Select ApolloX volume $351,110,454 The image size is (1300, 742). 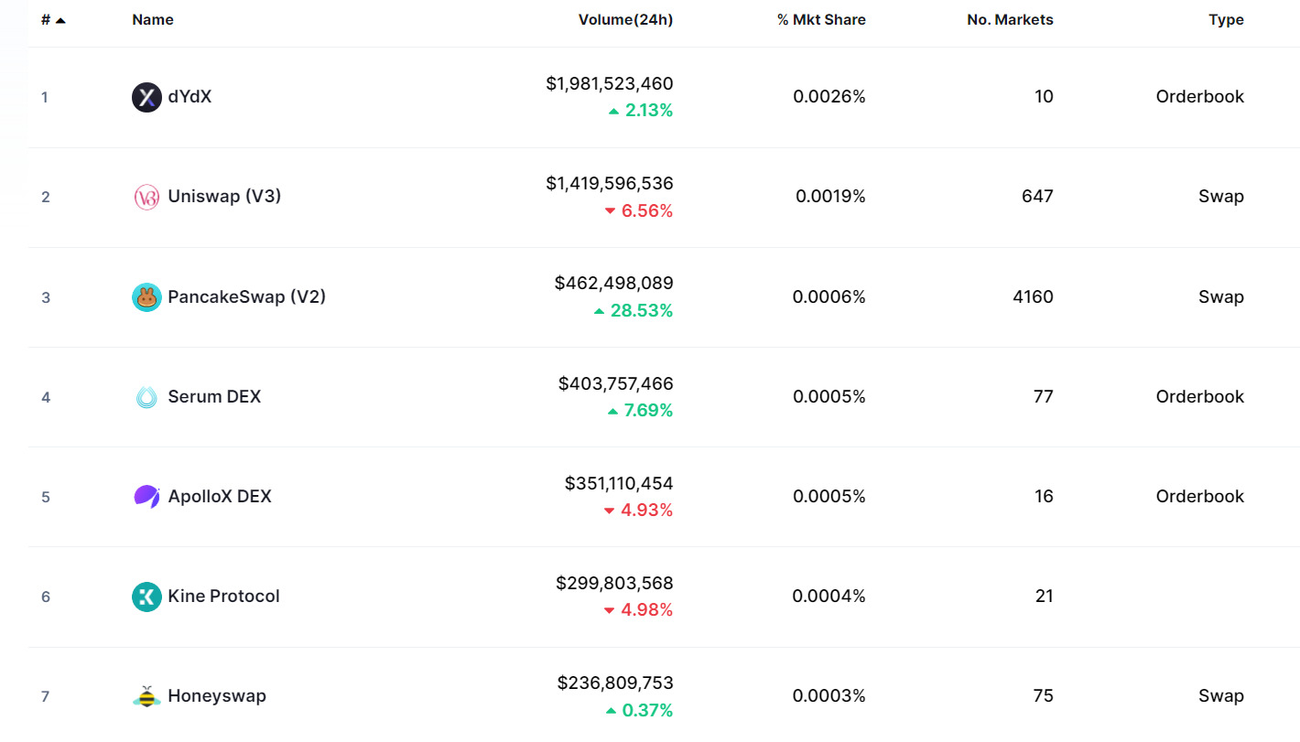tap(619, 483)
